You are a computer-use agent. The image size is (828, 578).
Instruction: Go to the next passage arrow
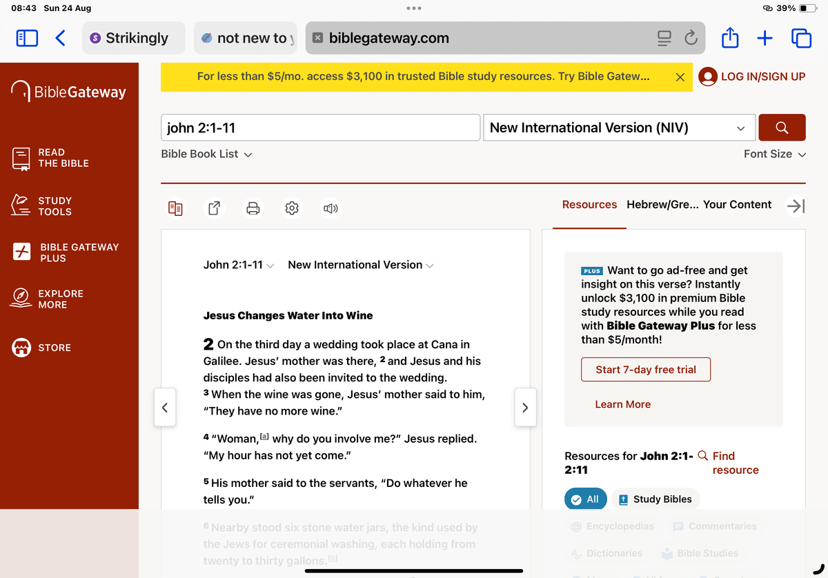coord(525,407)
